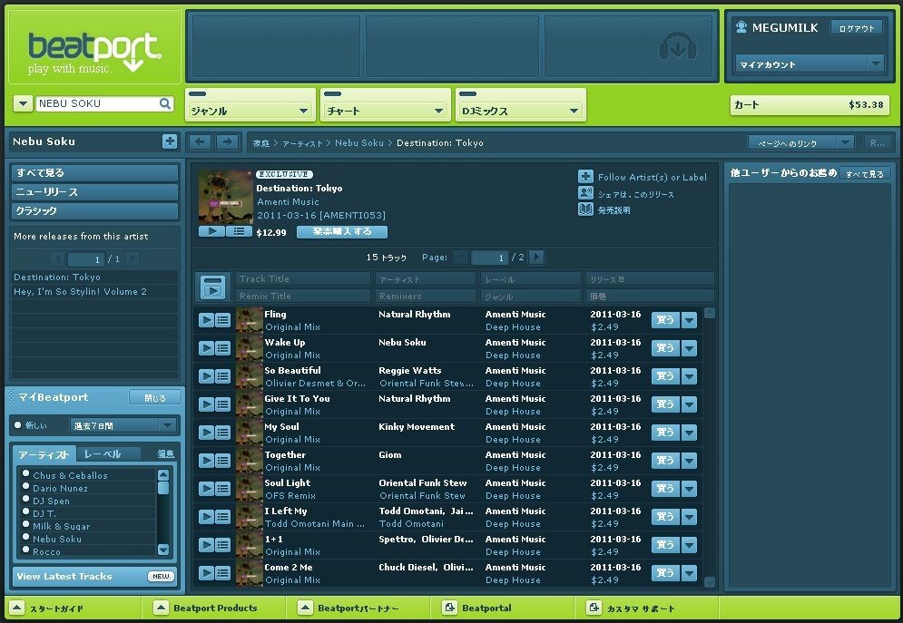Expand the Beatport Products footer menu
Viewport: 903px width, 623px height.
tap(162, 608)
